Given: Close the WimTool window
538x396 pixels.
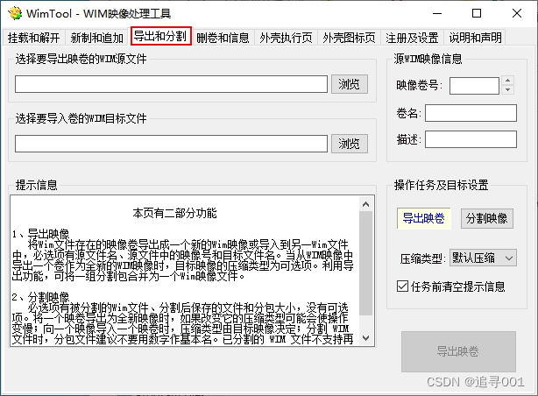Looking at the screenshot, I should coord(517,14).
